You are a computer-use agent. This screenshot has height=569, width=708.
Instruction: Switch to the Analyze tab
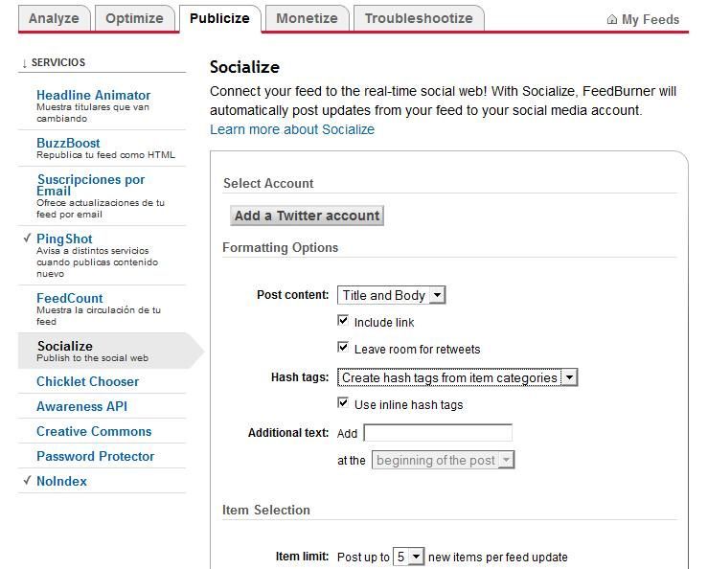tap(54, 18)
